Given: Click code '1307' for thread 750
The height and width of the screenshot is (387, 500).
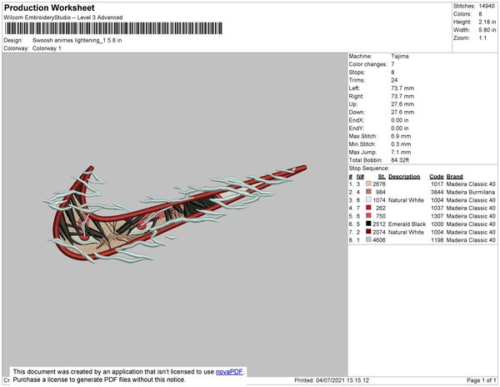Looking at the screenshot, I should coord(437,216).
